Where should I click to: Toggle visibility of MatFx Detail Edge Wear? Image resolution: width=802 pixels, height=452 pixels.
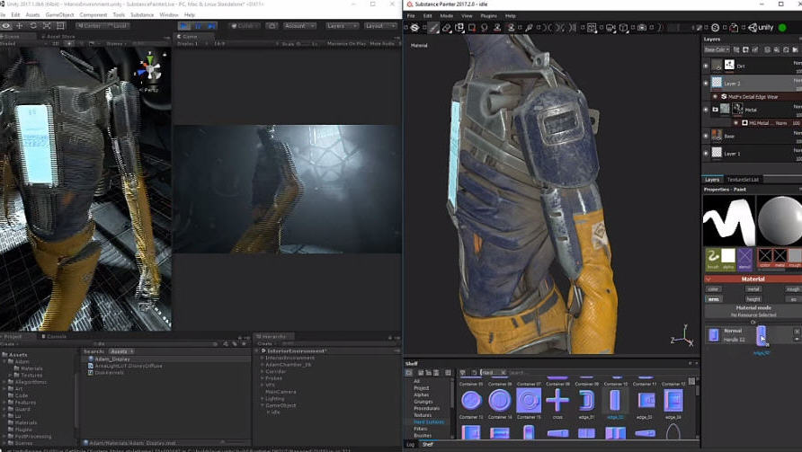click(715, 96)
